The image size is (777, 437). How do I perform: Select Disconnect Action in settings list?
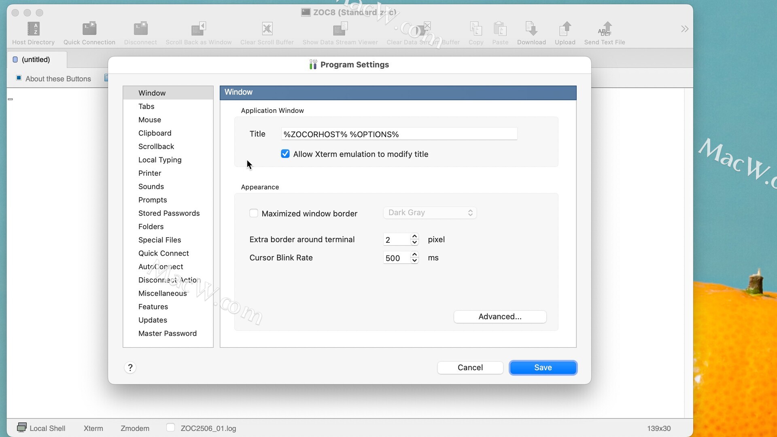coord(168,280)
